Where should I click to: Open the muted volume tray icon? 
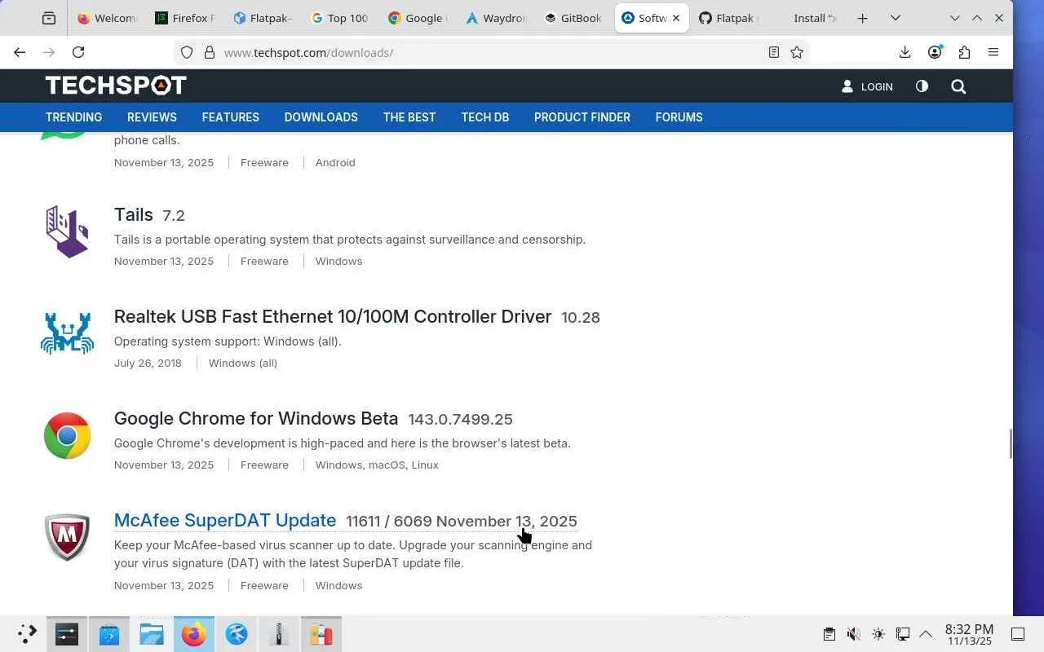[x=853, y=634]
